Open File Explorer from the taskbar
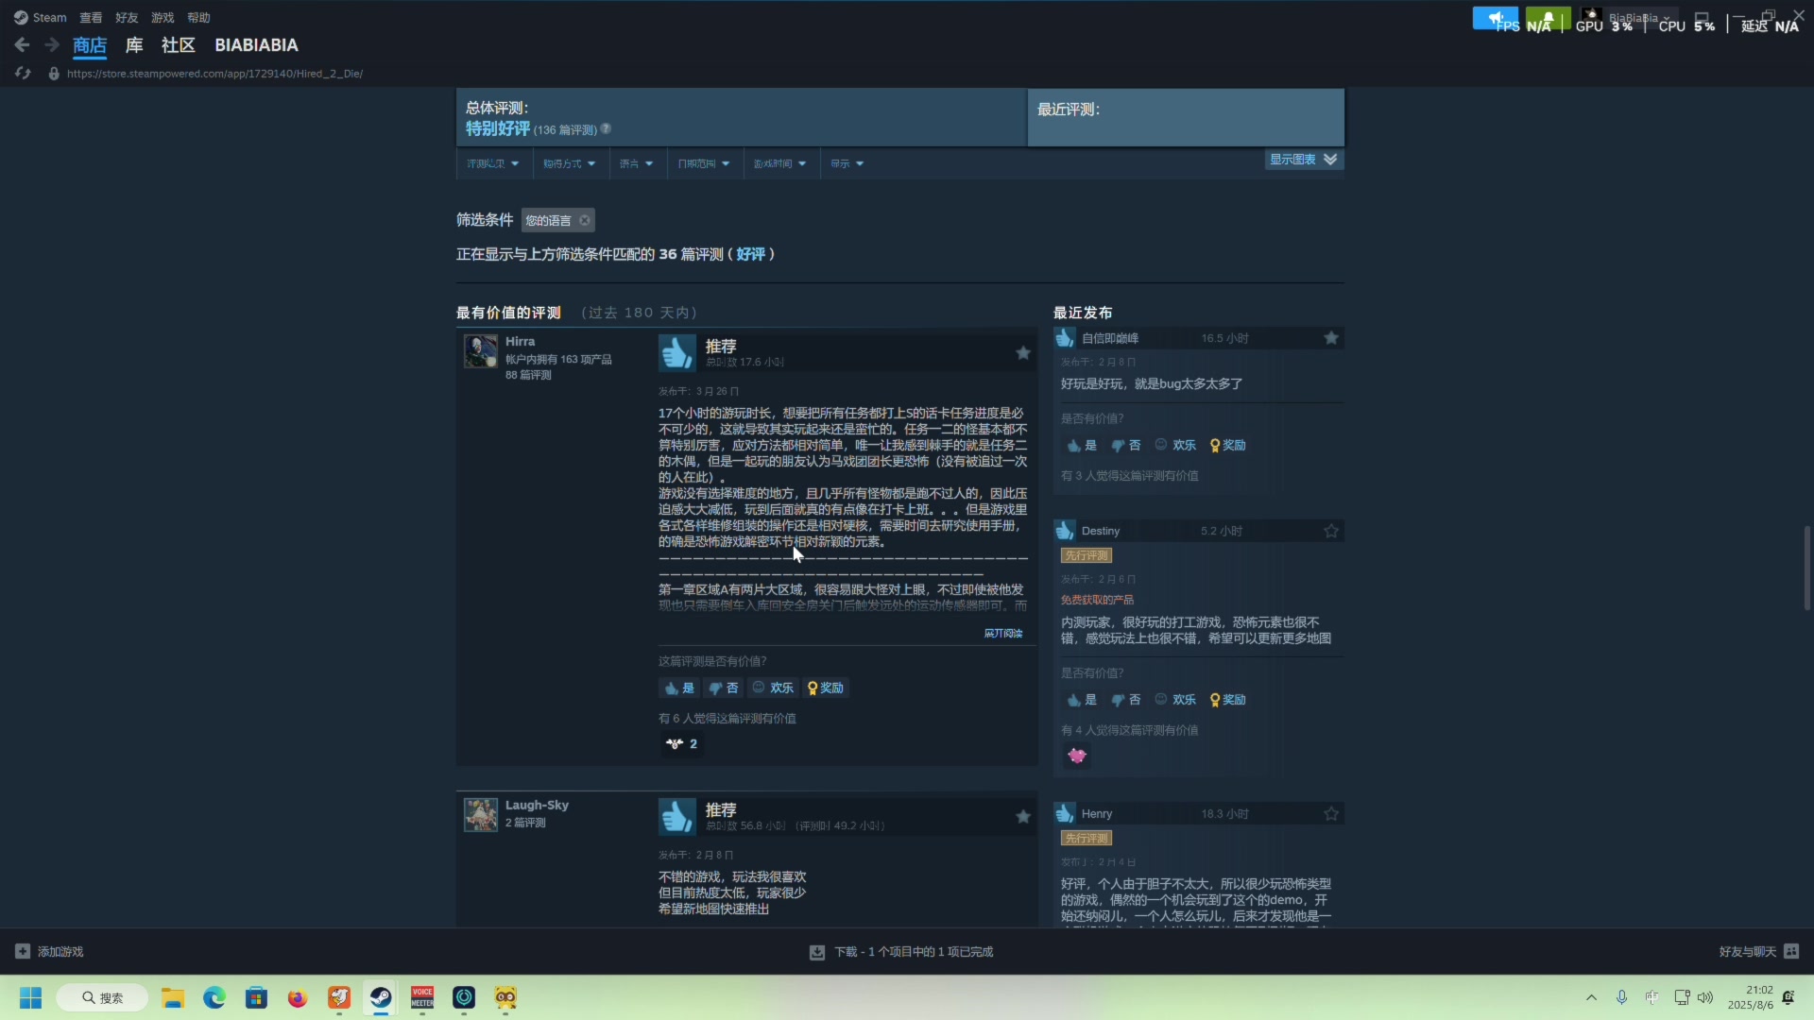 click(173, 997)
